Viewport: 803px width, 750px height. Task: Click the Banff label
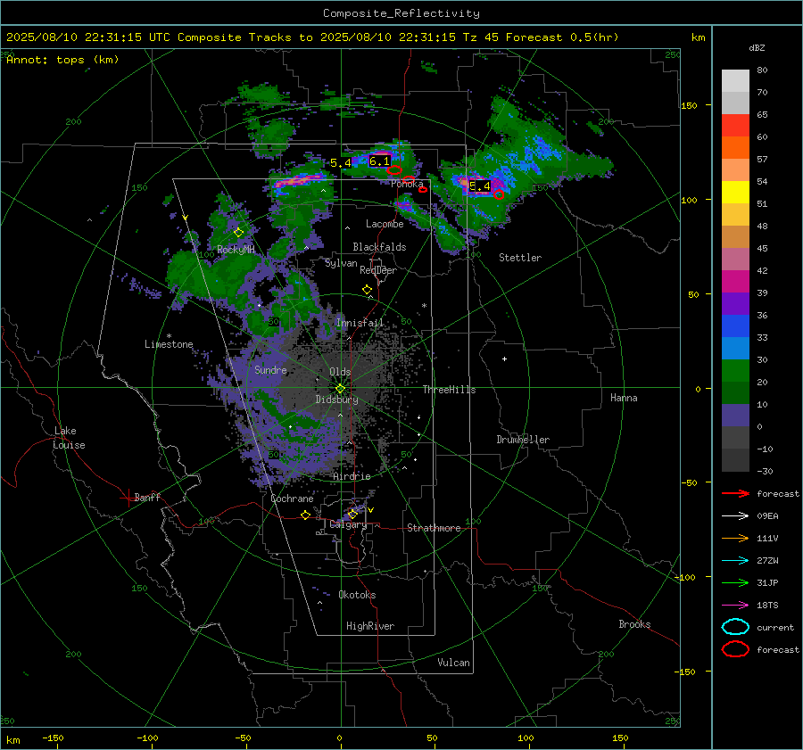(147, 498)
